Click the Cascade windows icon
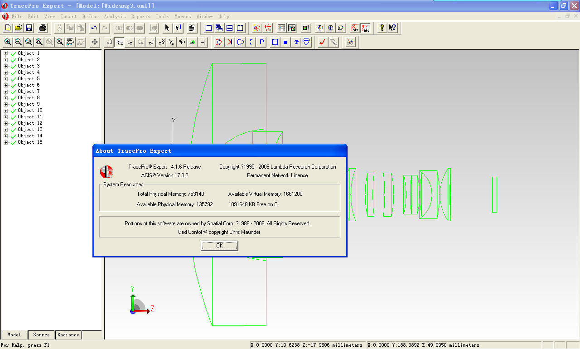580x349 pixels. tap(219, 28)
